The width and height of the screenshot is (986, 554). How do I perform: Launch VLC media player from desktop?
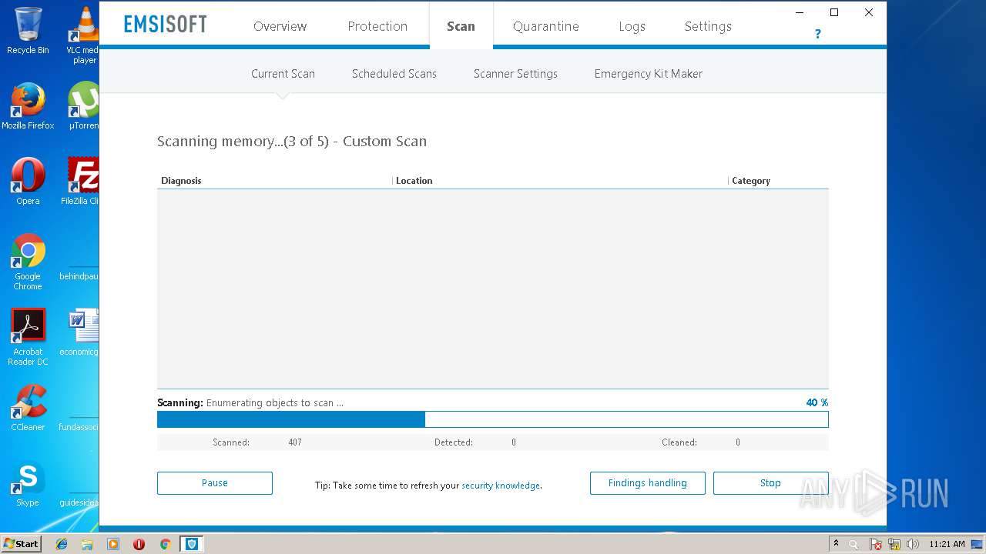pyautogui.click(x=84, y=35)
